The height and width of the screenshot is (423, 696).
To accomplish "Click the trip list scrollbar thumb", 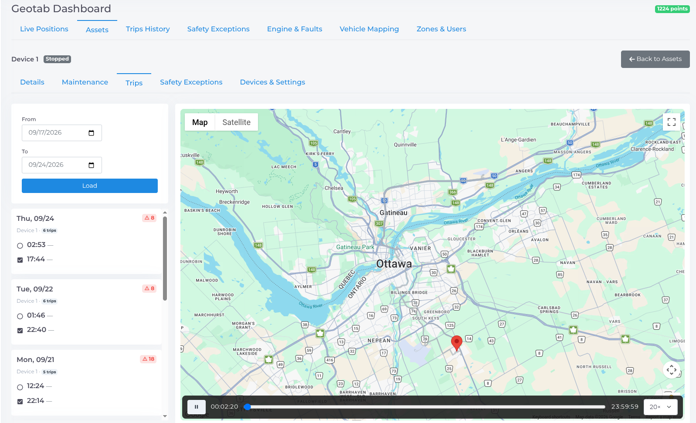I will (165, 259).
